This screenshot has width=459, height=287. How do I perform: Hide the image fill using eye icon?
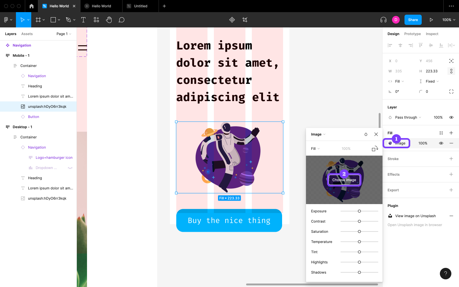point(441,143)
